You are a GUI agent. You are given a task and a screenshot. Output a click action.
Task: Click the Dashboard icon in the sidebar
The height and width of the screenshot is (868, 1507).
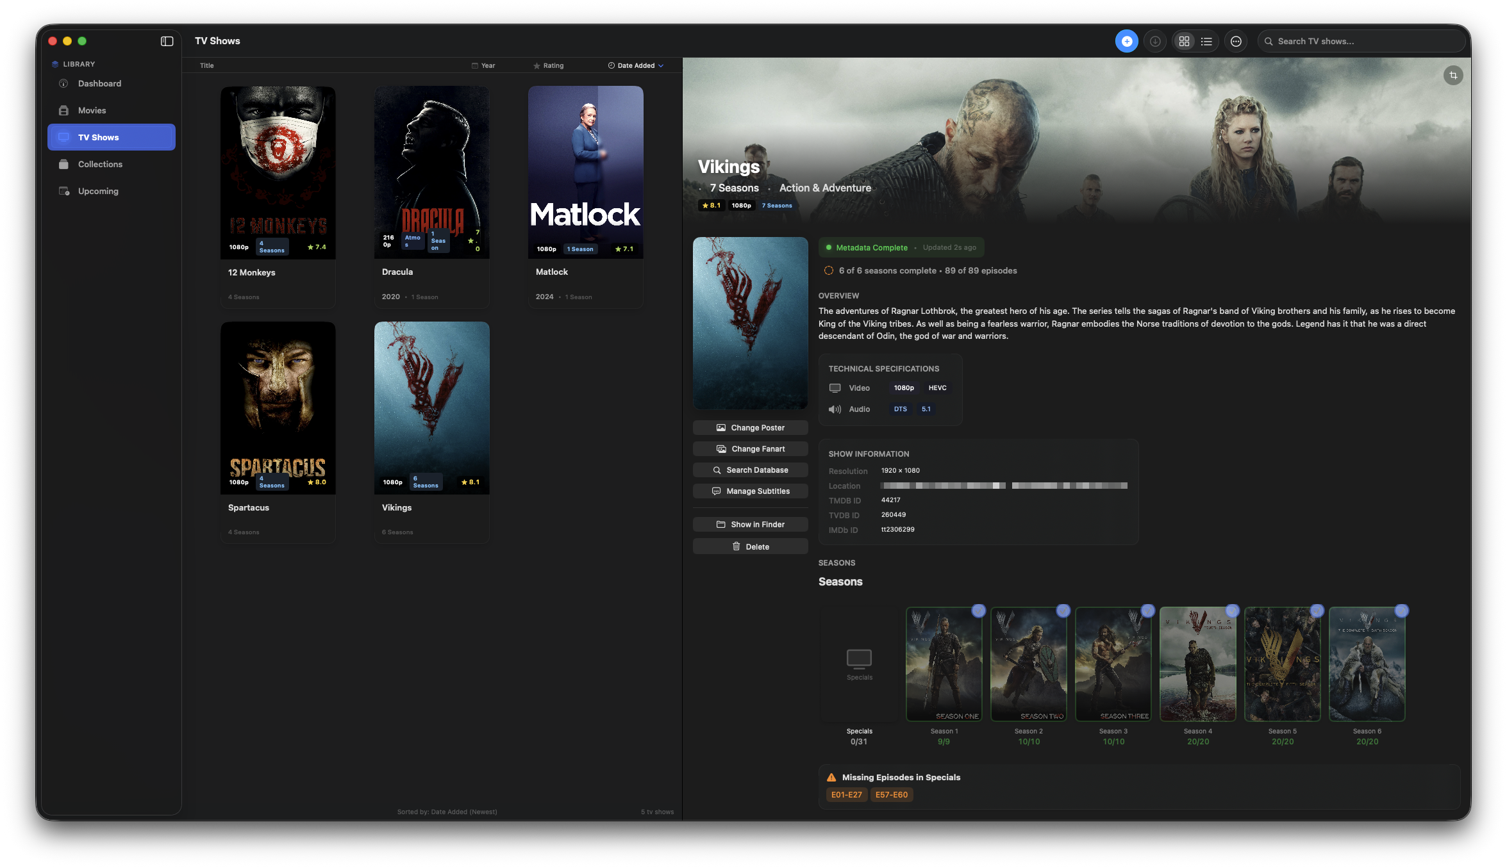pos(63,83)
